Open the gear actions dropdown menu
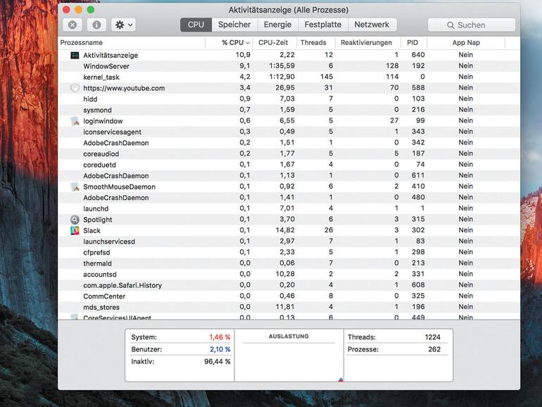This screenshot has width=542, height=407. tap(123, 25)
